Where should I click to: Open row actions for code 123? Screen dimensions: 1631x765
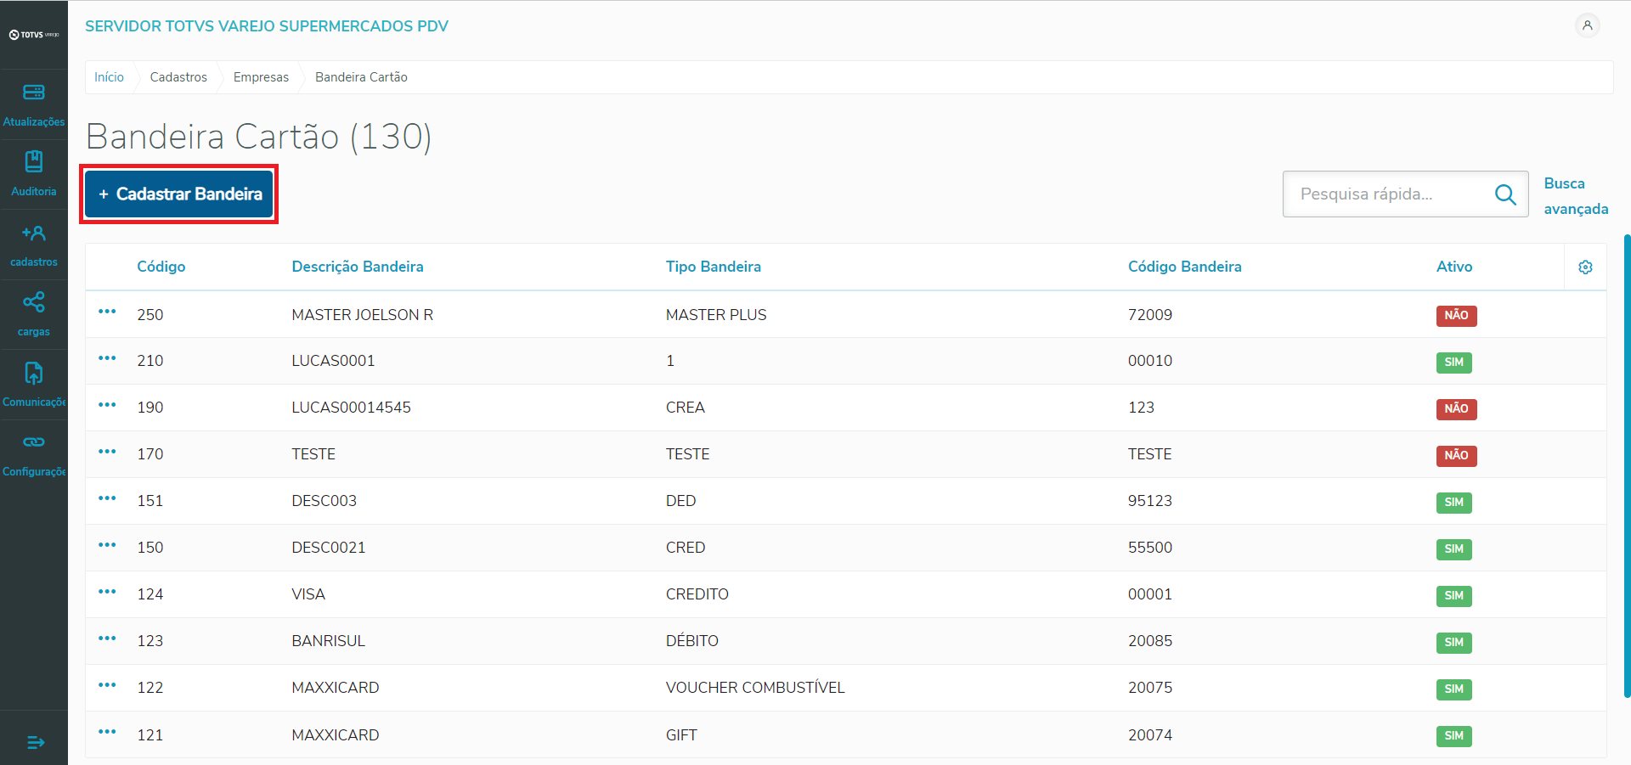(107, 638)
